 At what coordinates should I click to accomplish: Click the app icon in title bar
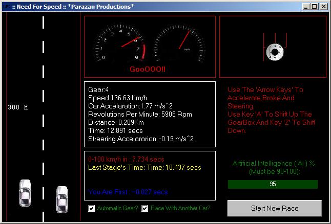tap(5, 6)
